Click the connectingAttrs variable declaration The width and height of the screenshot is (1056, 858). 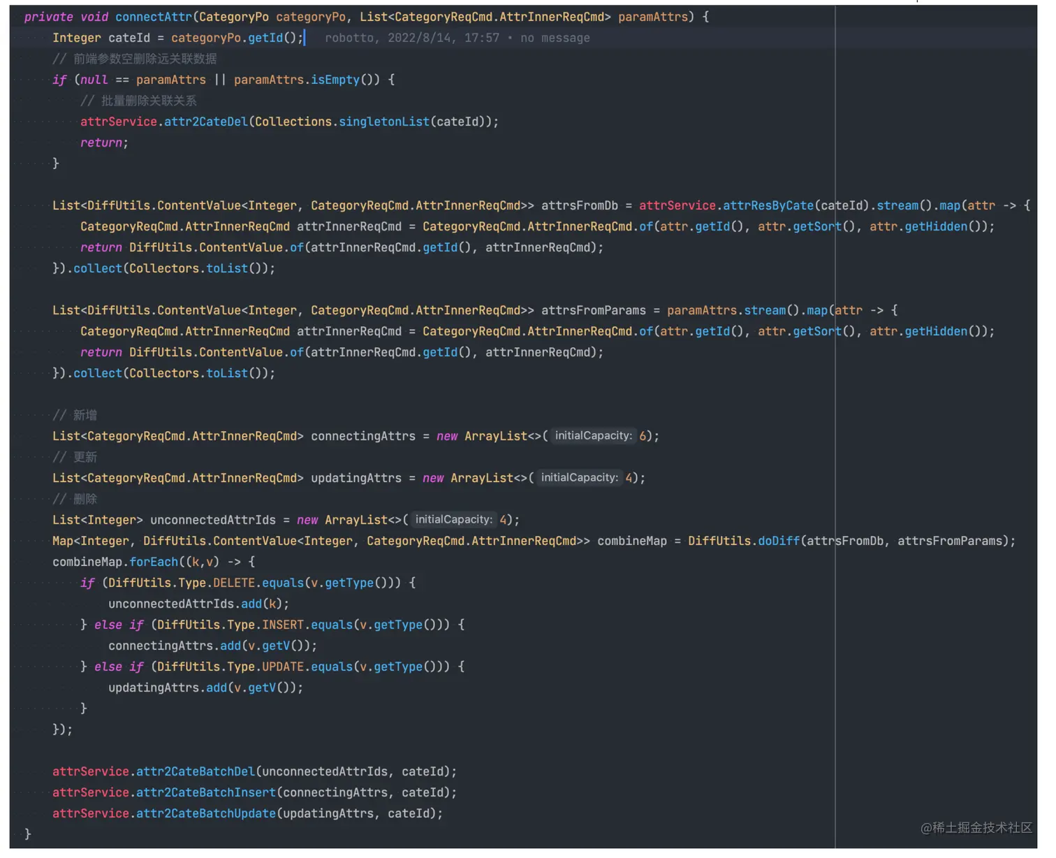(363, 436)
